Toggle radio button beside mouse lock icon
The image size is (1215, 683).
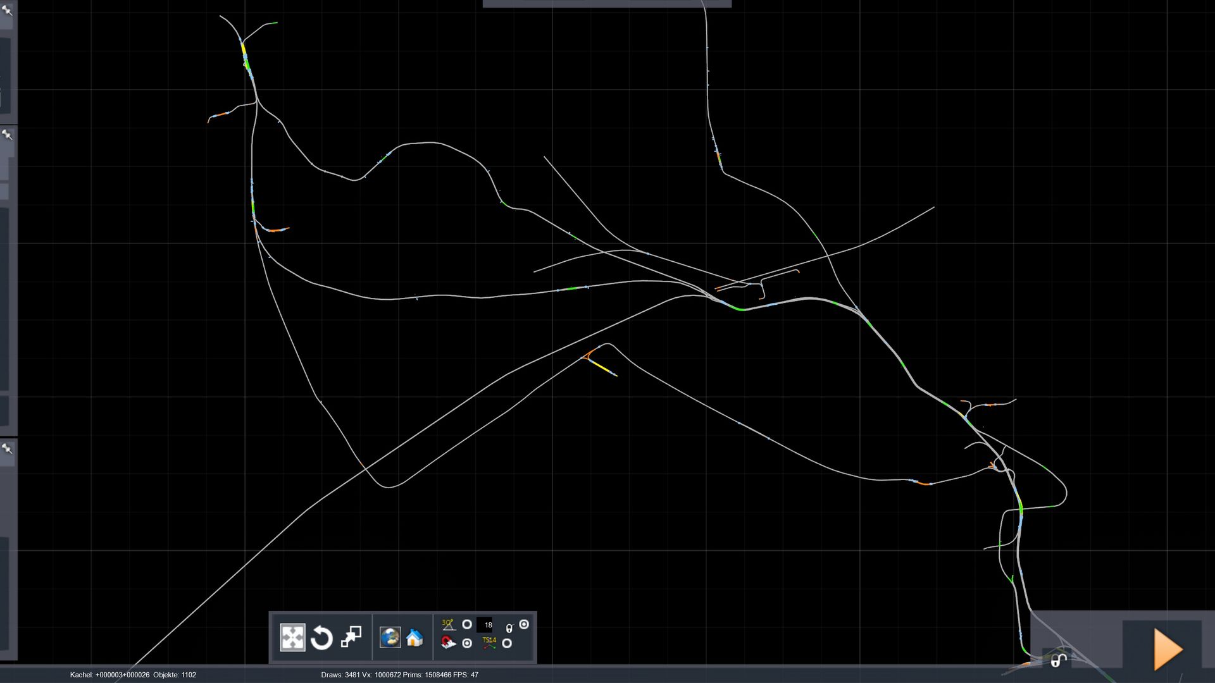(524, 624)
